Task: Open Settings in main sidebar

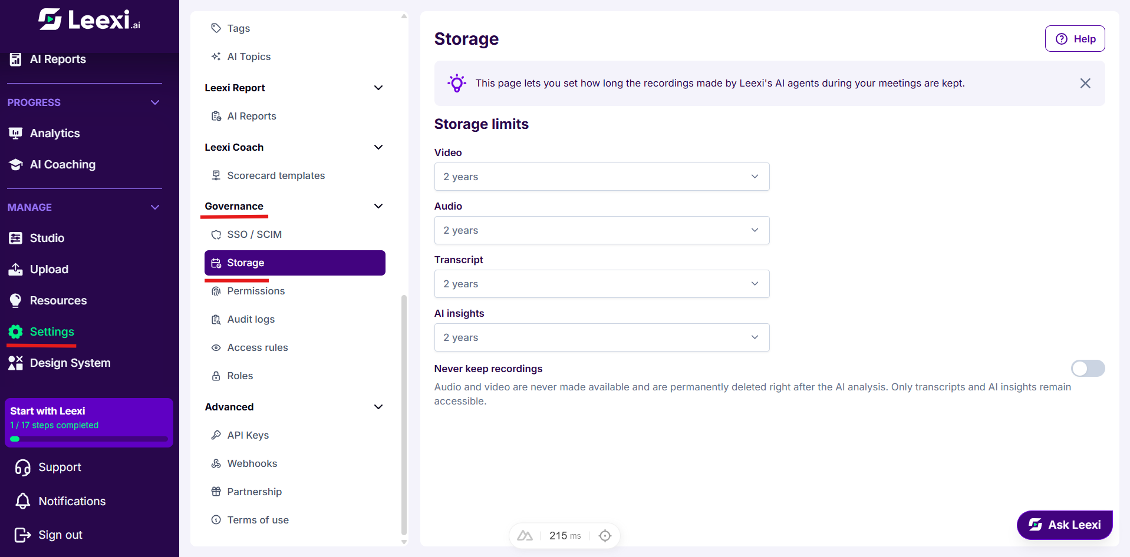Action: 52,331
